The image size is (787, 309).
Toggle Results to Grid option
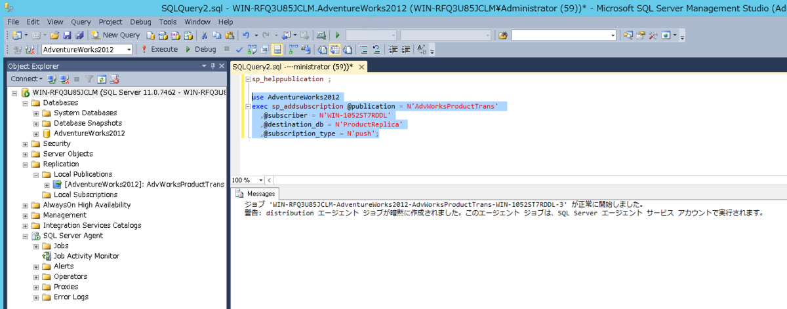point(334,49)
